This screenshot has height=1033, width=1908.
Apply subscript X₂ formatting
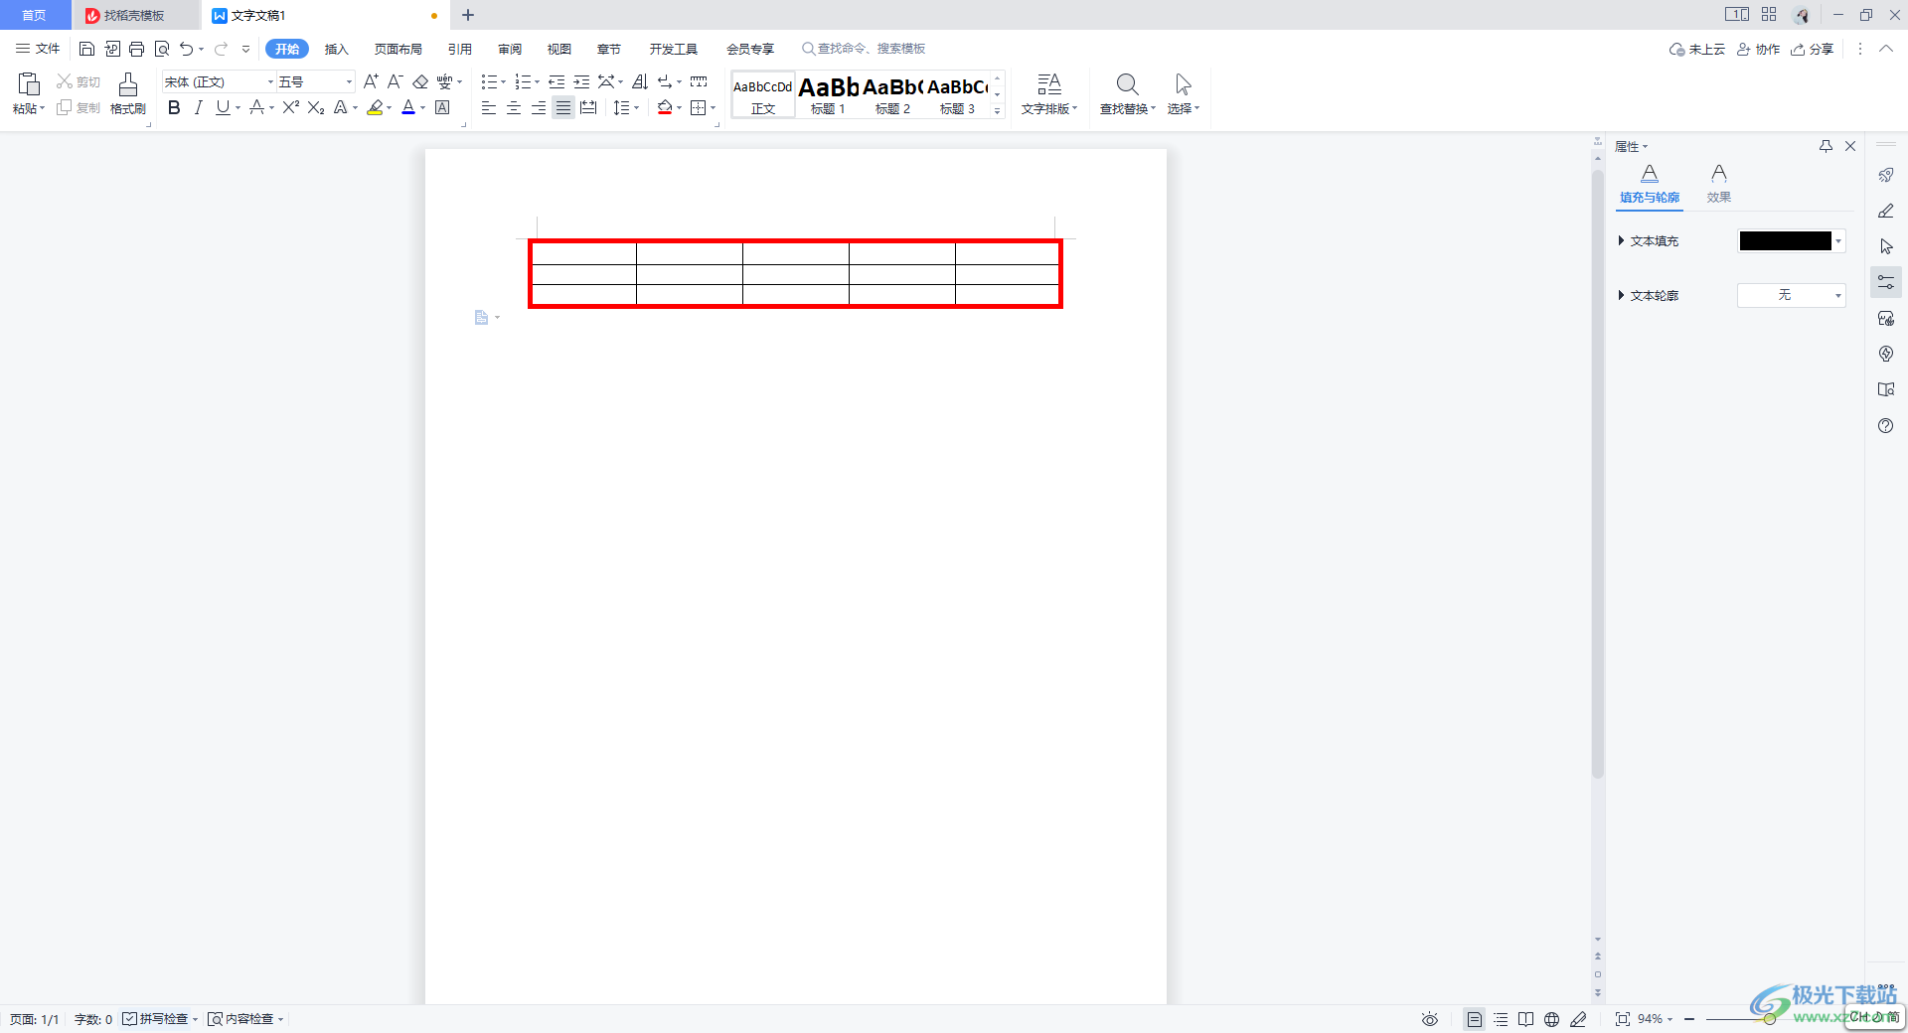coord(316,107)
